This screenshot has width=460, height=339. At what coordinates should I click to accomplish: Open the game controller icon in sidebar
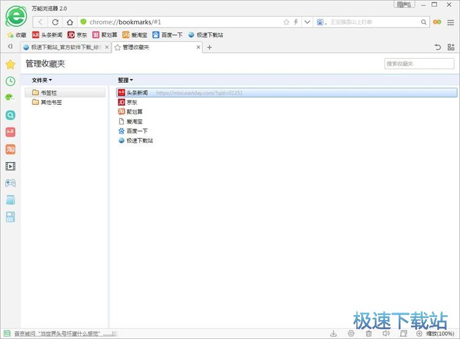pos(10,183)
